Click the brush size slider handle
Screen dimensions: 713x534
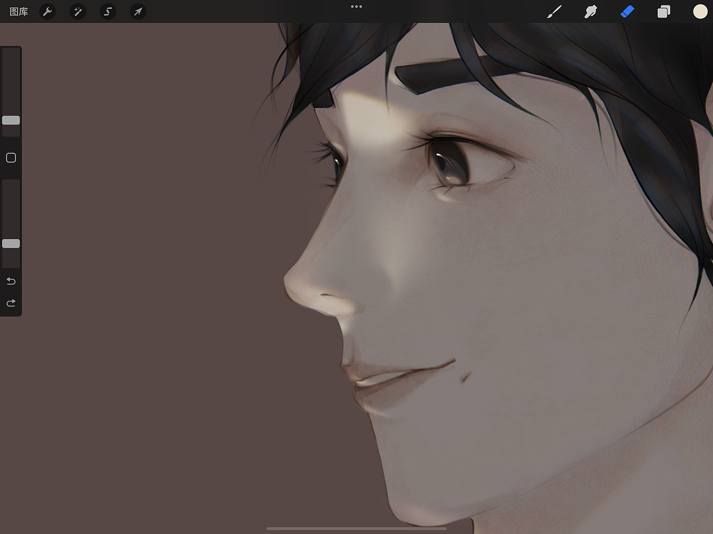click(11, 120)
